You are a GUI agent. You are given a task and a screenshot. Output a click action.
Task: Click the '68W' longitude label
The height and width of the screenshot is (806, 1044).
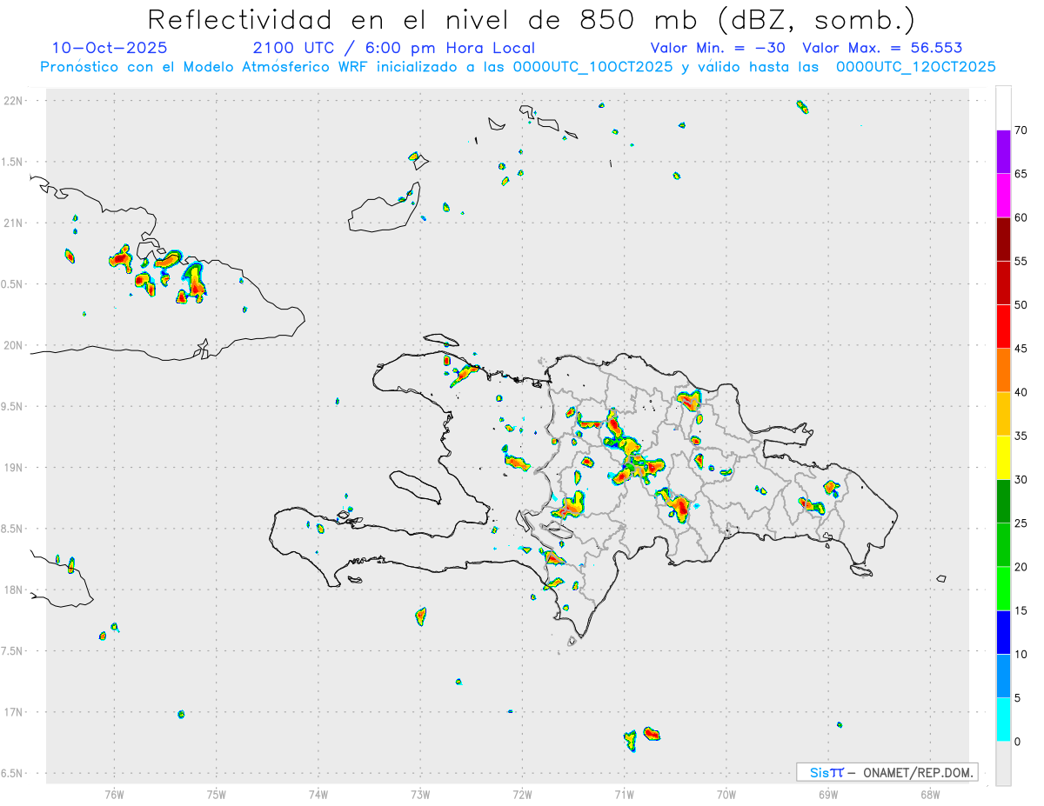930,793
